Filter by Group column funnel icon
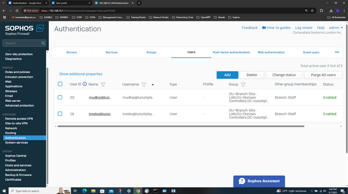Viewport: 348px width, 194px height. (243, 85)
